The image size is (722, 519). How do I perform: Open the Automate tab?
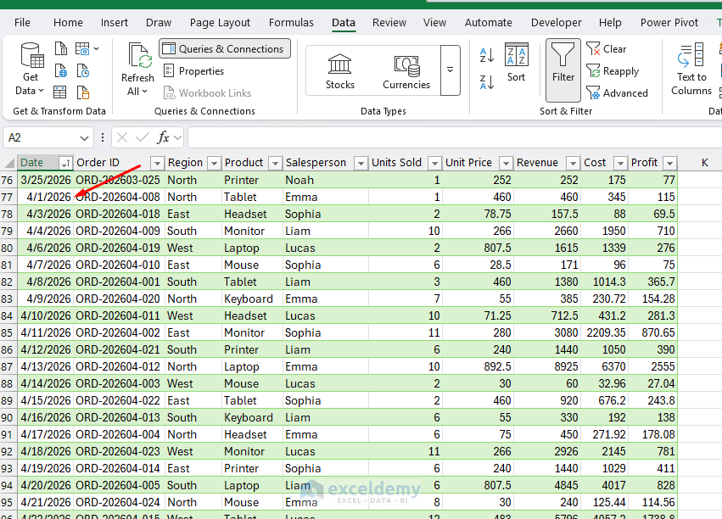click(488, 22)
